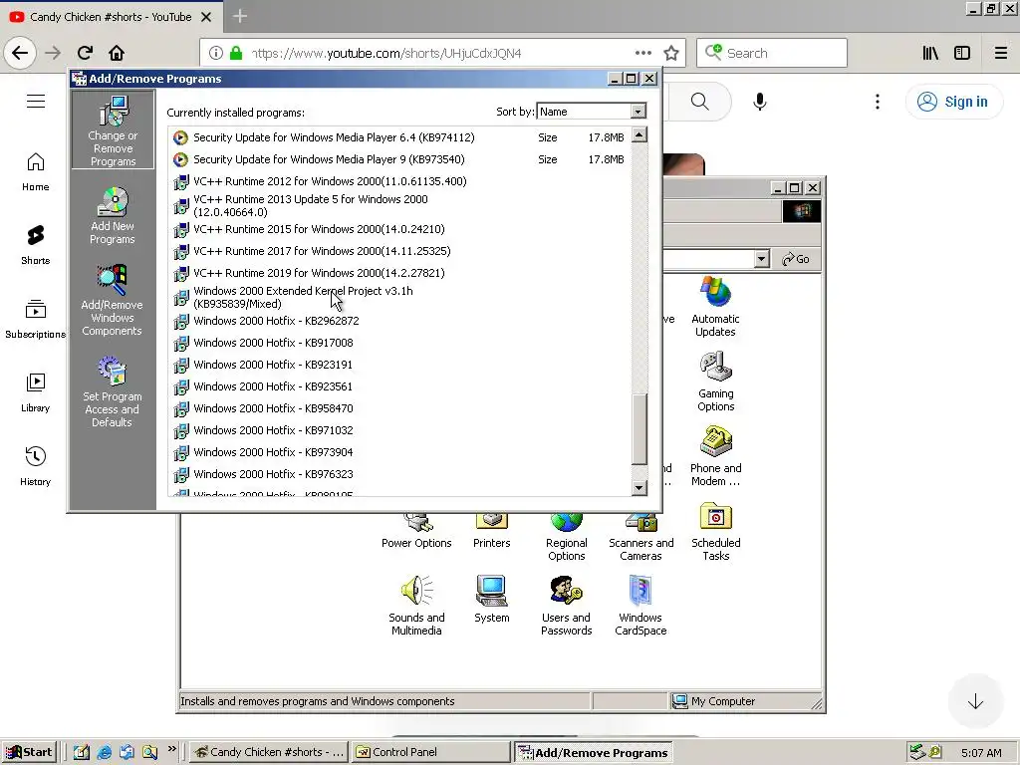Open YouTube History in sidebar
1020x765 pixels.
click(x=36, y=466)
